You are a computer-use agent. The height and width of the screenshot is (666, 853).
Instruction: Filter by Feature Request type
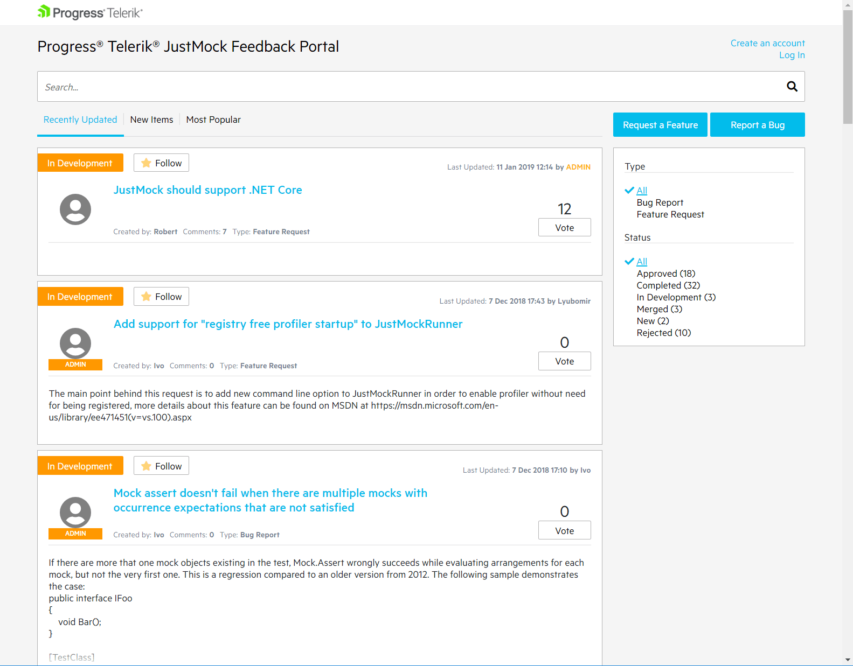(x=670, y=214)
